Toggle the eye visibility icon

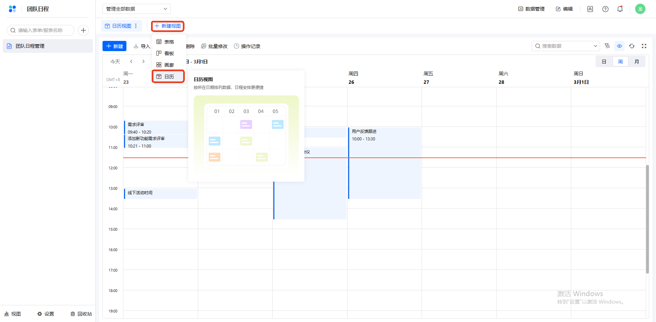619,46
